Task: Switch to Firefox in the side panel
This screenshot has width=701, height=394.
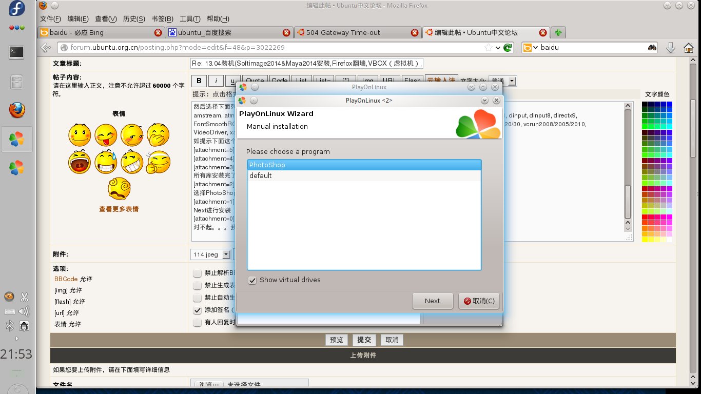Action: tap(17, 110)
